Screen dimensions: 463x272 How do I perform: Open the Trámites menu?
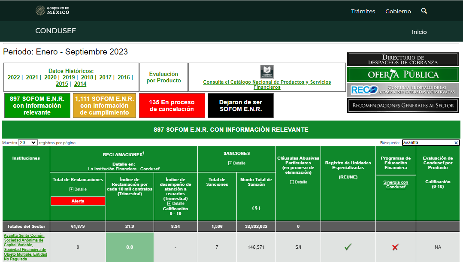[x=363, y=11]
